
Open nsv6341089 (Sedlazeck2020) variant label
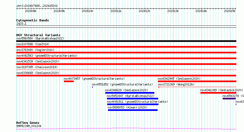(222, 90)
